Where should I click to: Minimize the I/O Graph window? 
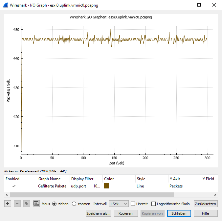coord(184,5)
